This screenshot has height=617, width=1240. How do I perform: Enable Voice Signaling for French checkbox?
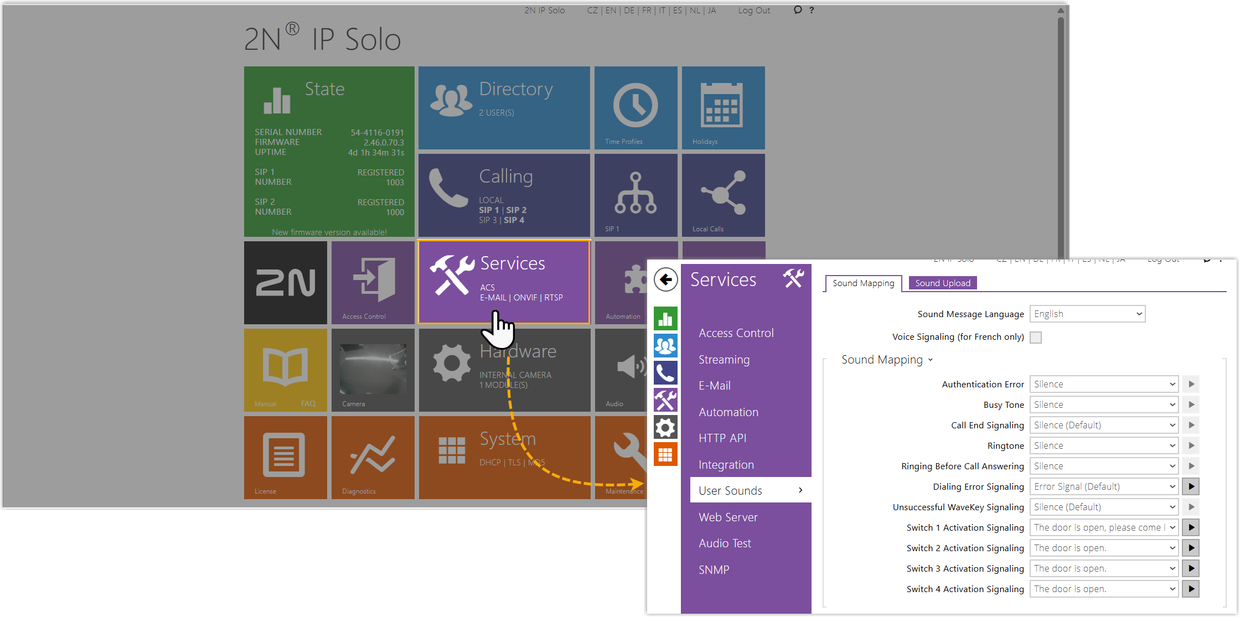[x=1036, y=338]
